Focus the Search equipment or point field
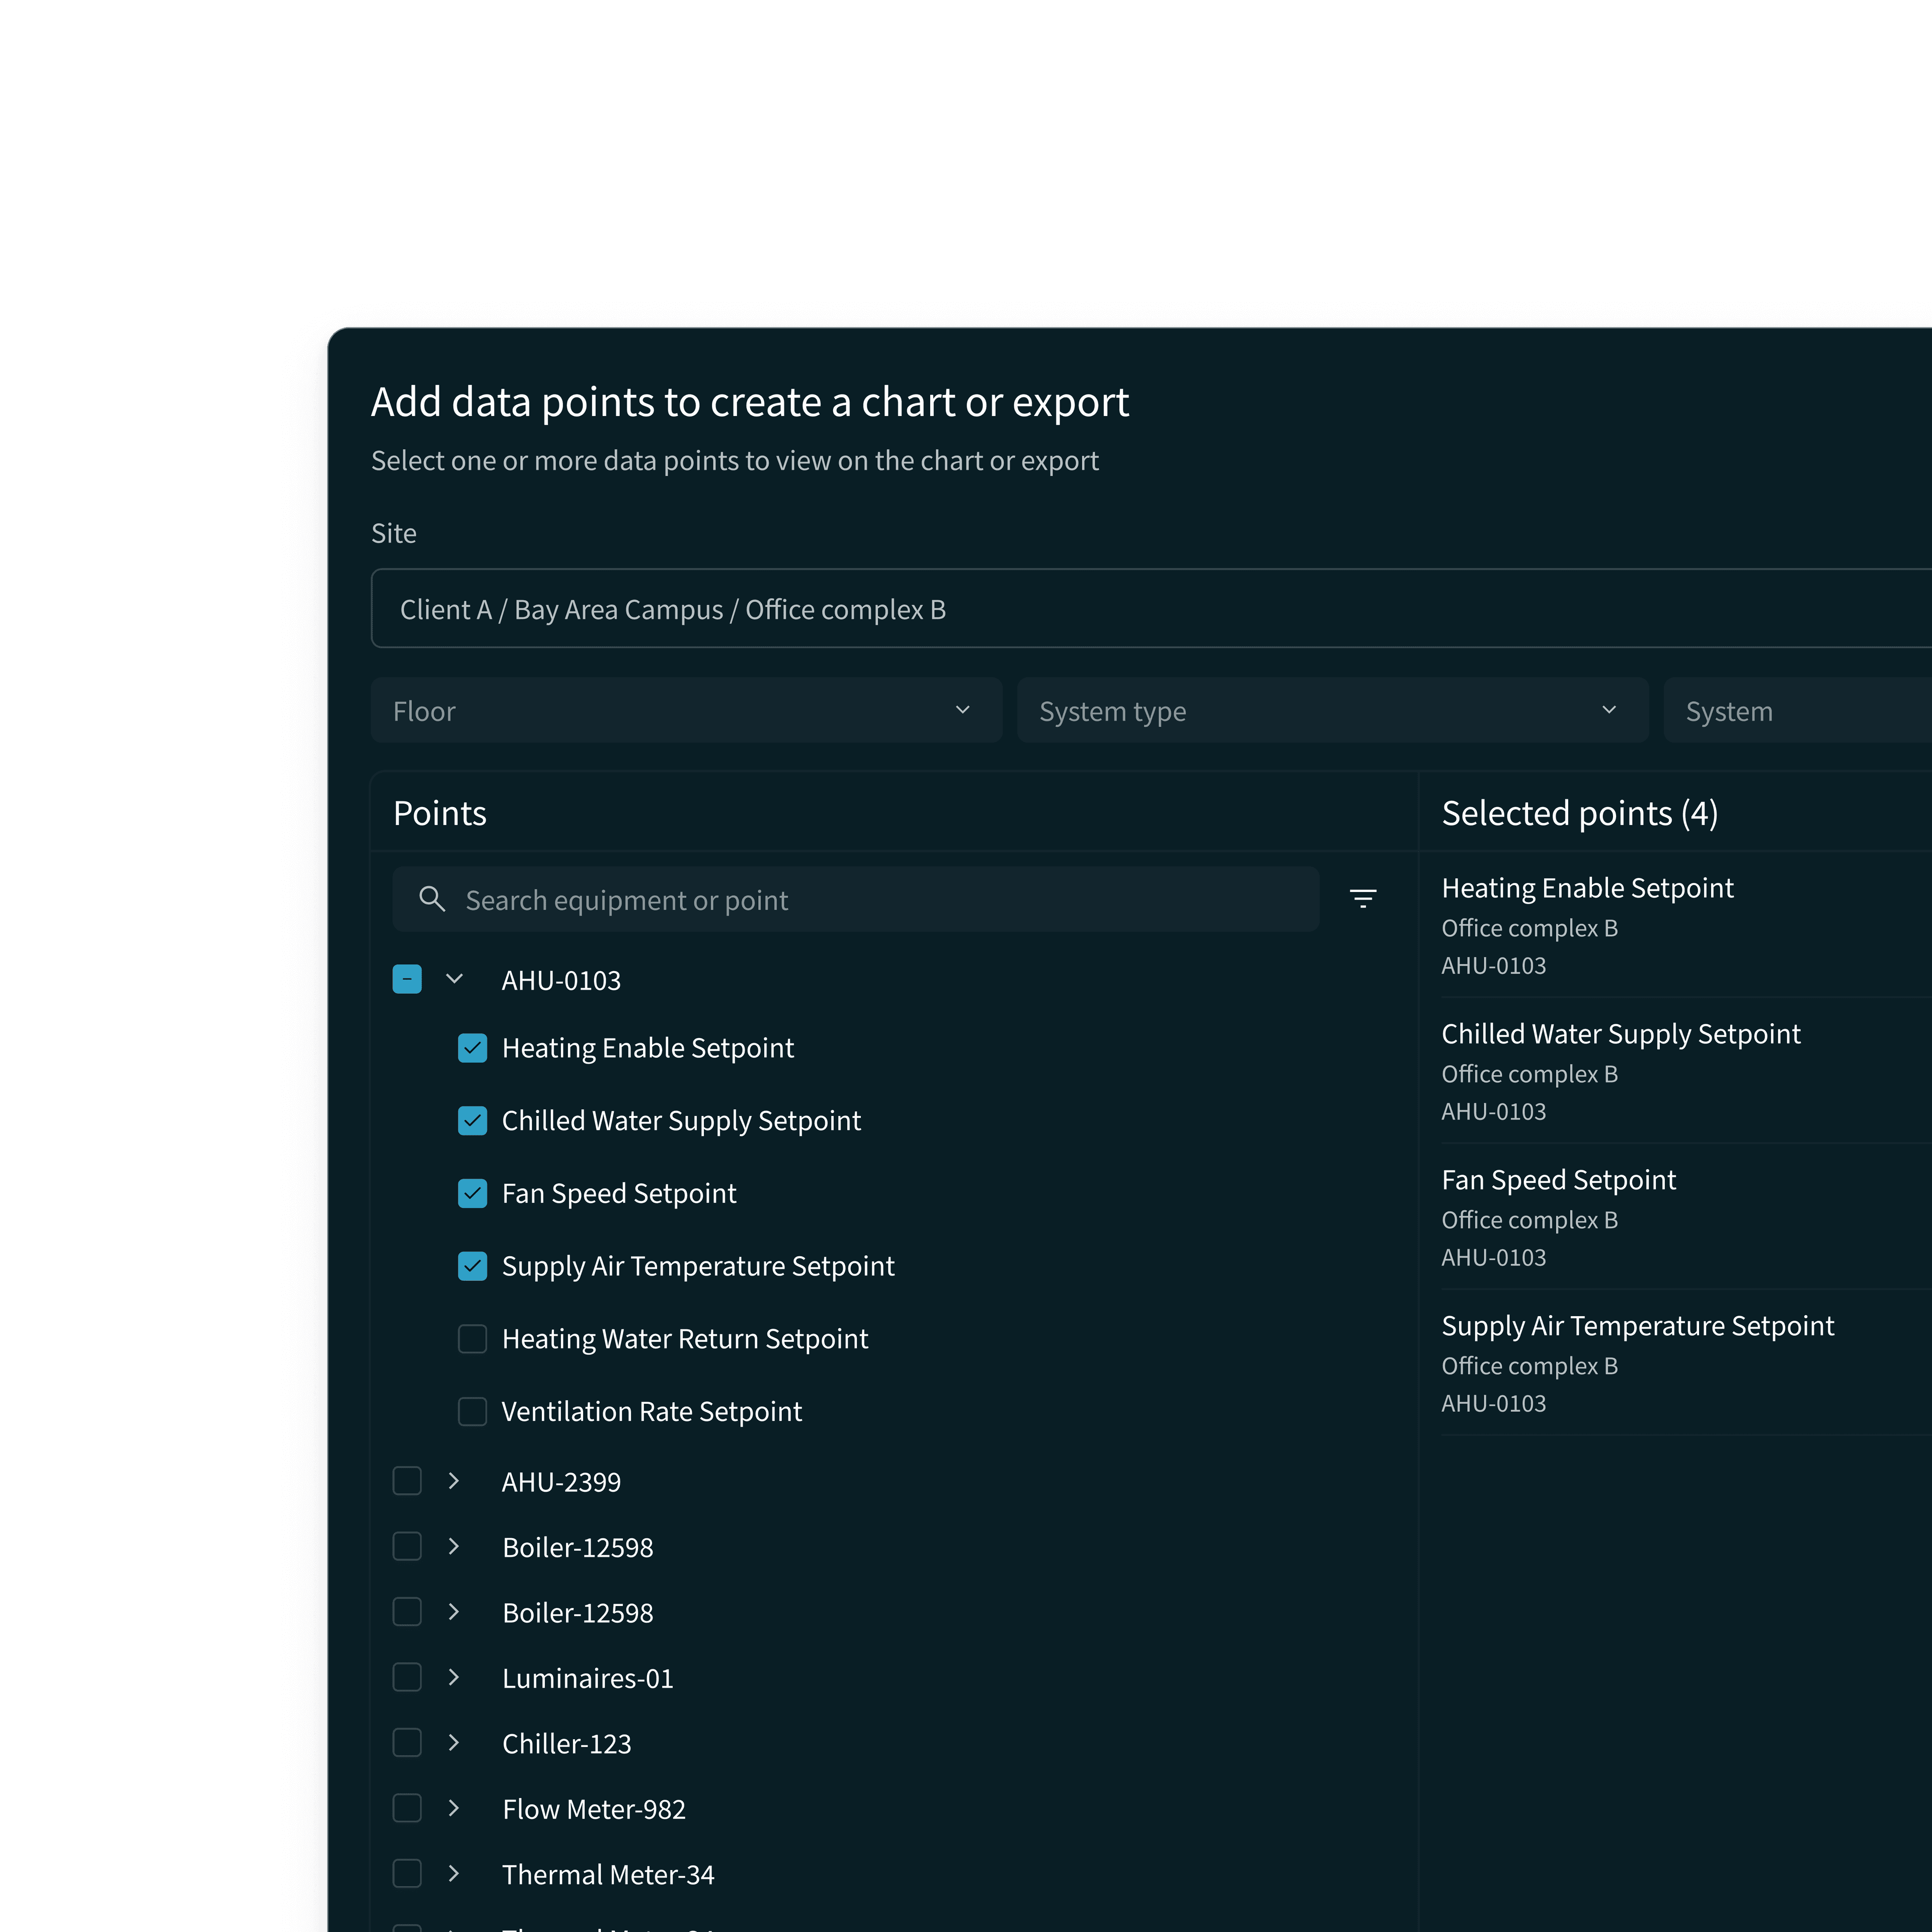The width and height of the screenshot is (1932, 1932). point(856,899)
